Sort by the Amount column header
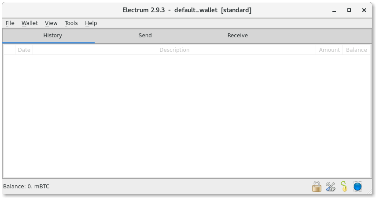 [329, 50]
